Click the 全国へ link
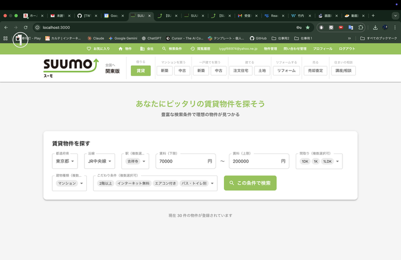Viewport: 401px width, 260px height. 110,65
